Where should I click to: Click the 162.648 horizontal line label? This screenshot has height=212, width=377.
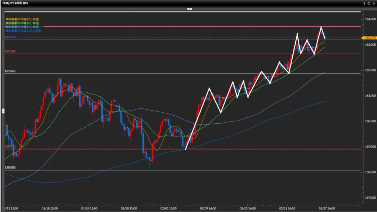click(10, 52)
